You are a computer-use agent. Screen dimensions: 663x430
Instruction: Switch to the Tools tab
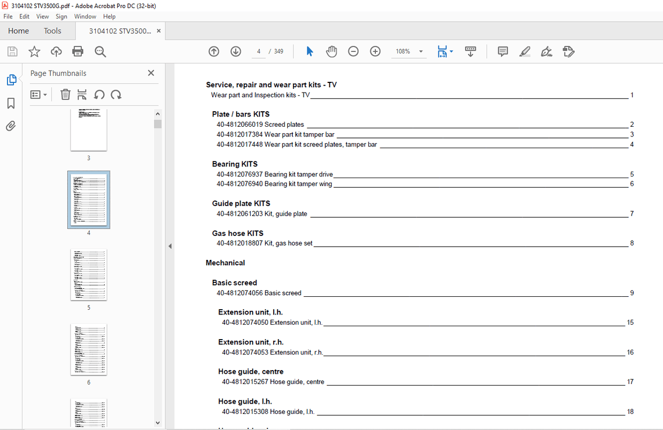click(x=52, y=31)
